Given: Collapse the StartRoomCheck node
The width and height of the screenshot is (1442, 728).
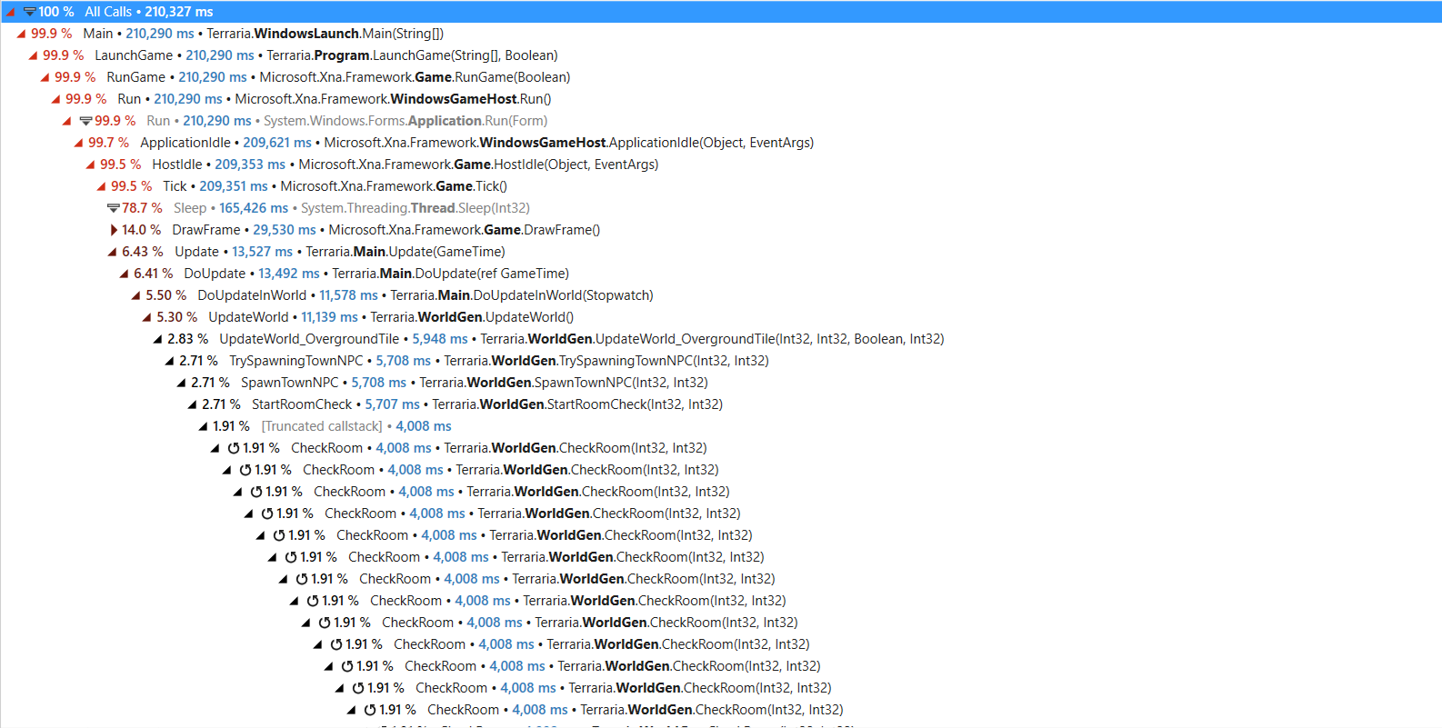Looking at the screenshot, I should 192,404.
